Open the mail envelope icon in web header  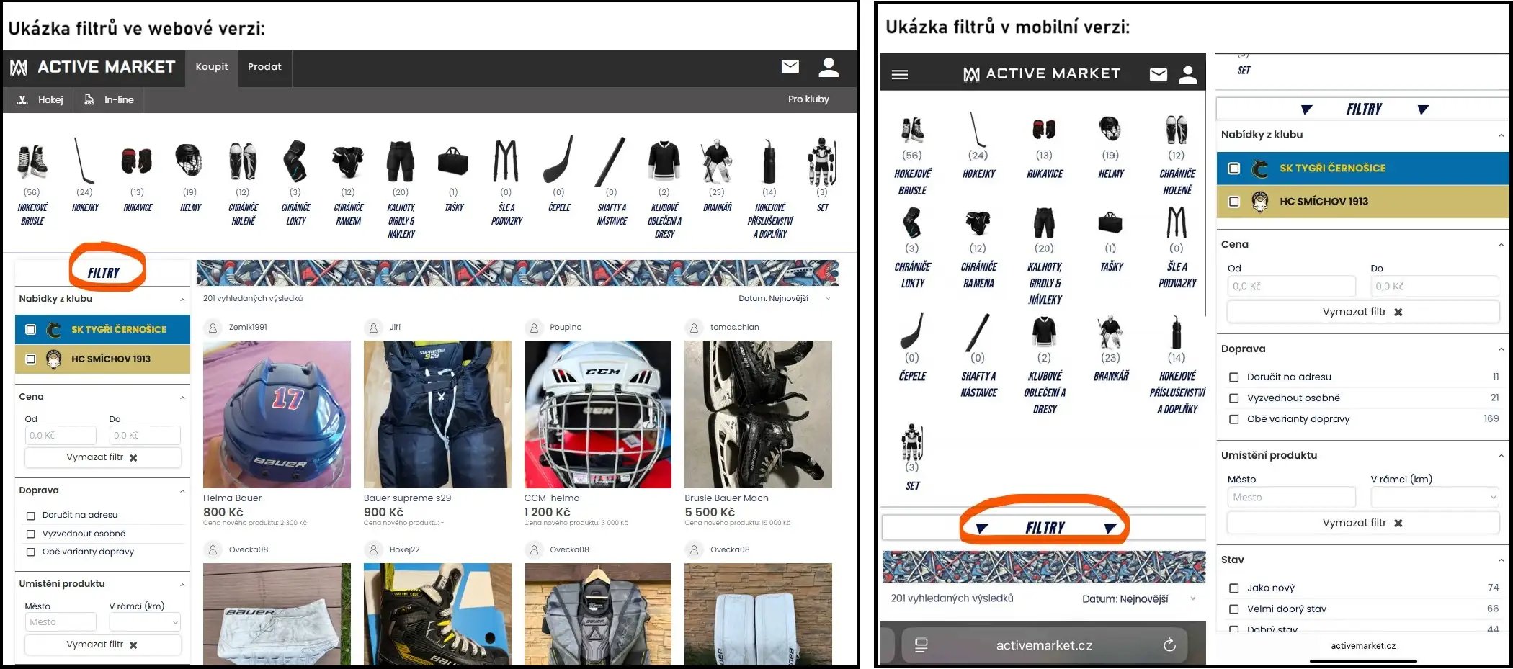point(790,67)
